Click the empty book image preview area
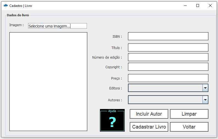The width and height of the screenshot is (218, 139). (48, 81)
